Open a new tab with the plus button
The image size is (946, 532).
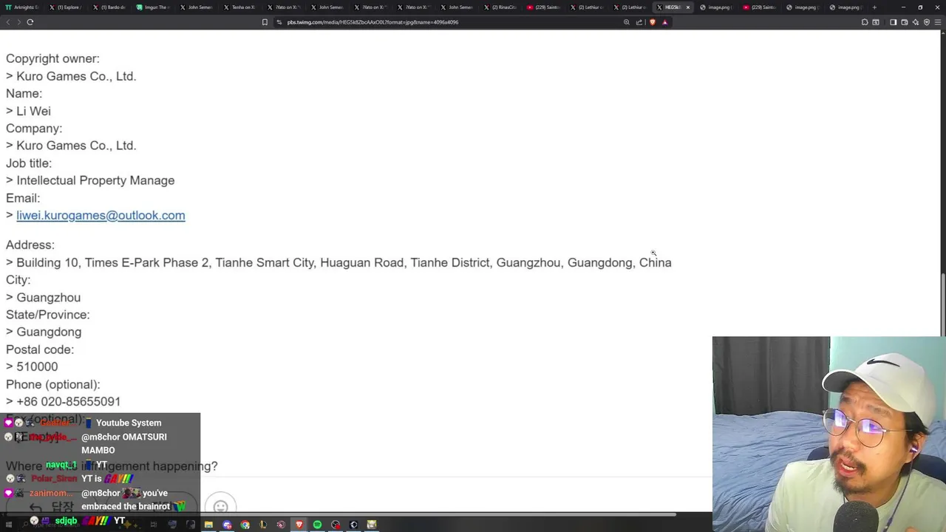click(x=874, y=7)
